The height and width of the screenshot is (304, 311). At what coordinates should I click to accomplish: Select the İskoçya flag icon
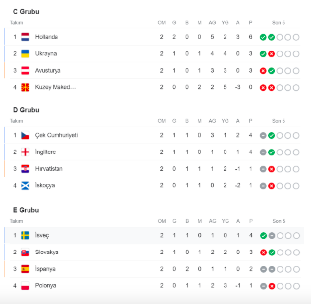pyautogui.click(x=25, y=186)
